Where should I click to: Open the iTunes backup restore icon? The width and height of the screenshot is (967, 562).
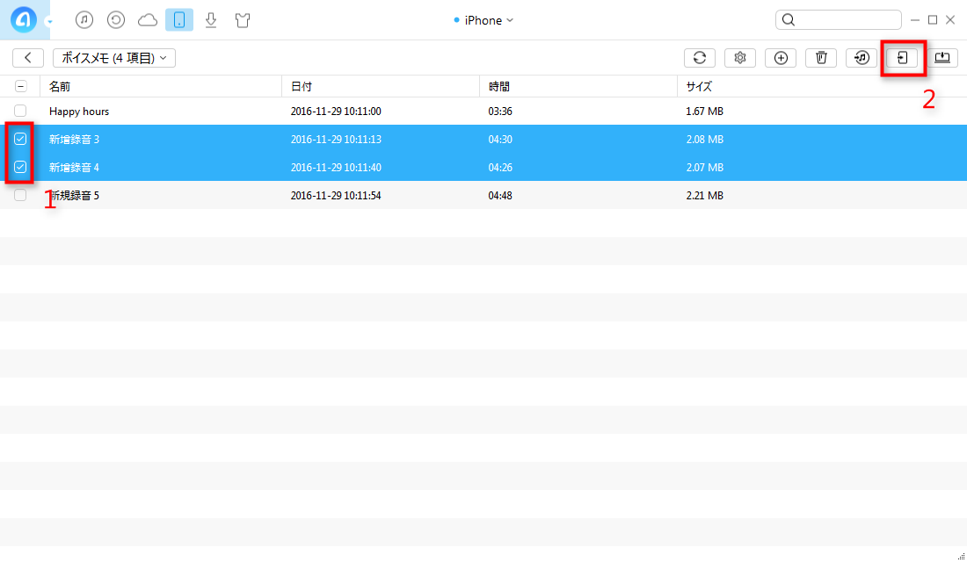(116, 20)
